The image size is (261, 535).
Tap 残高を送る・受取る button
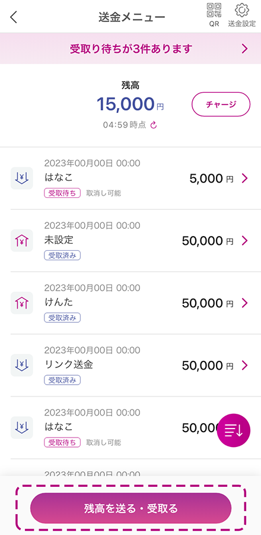(x=130, y=509)
